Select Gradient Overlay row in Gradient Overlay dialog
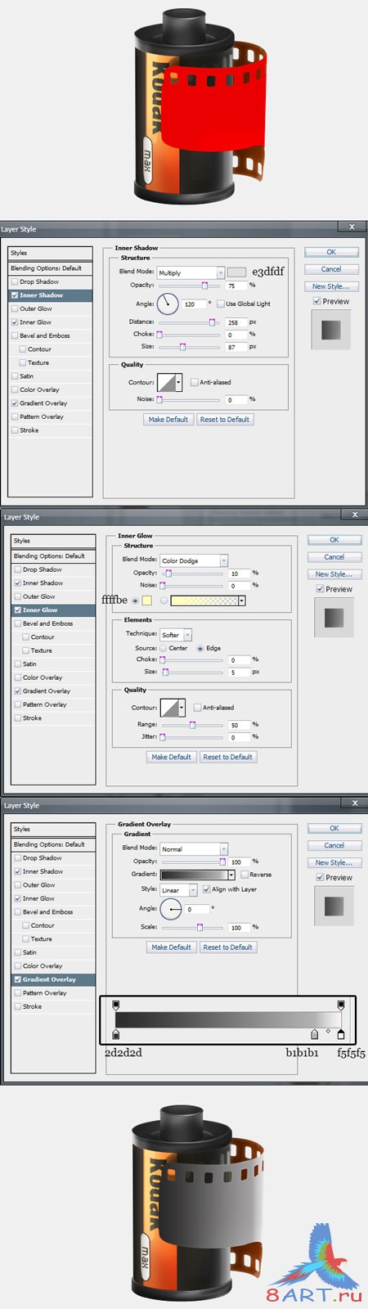 coord(54,979)
